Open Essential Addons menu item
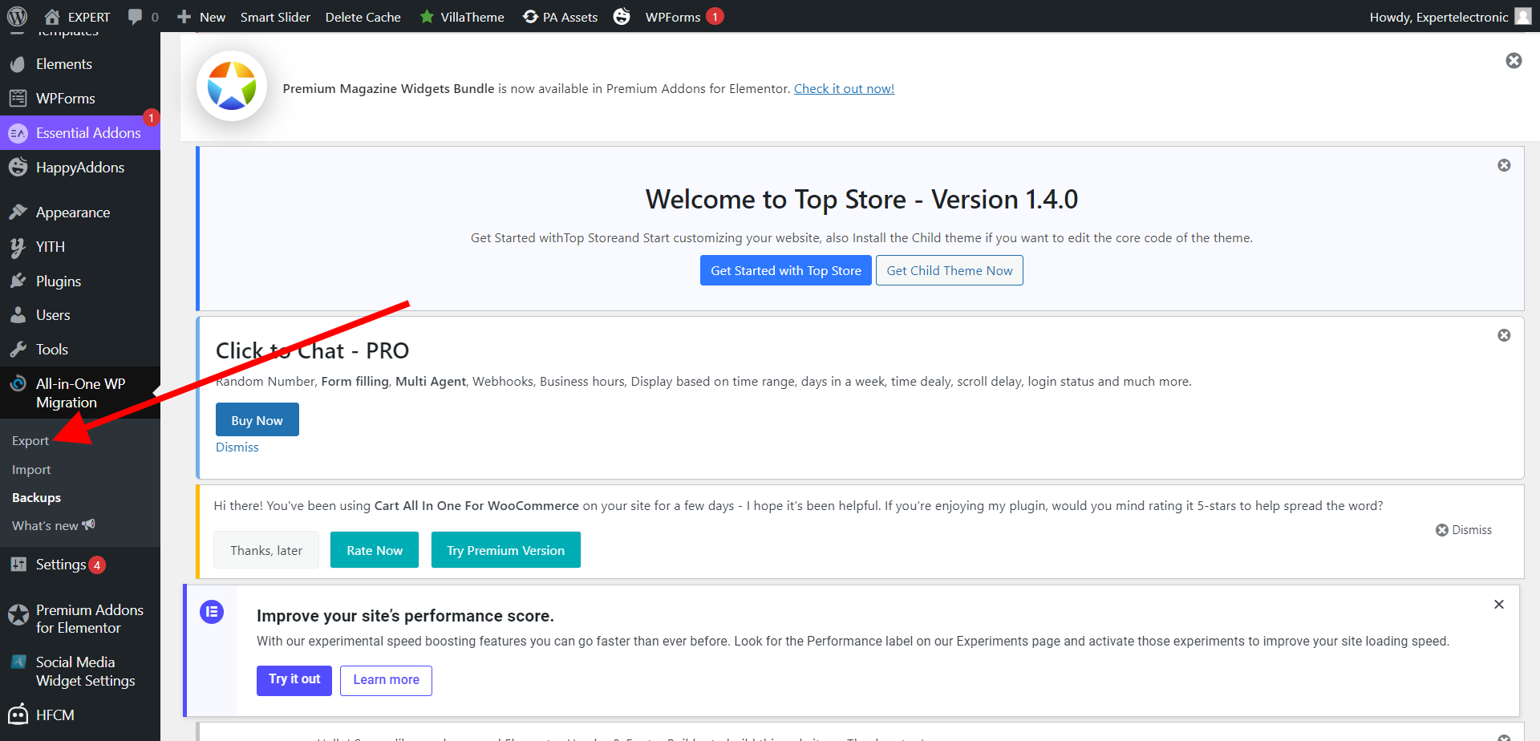The image size is (1540, 741). 87,133
